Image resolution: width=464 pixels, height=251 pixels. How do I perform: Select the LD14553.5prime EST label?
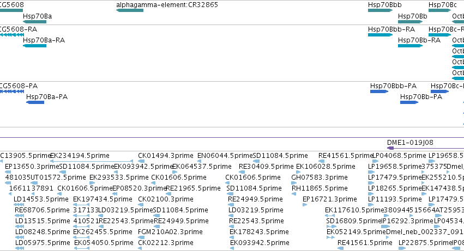point(41,199)
